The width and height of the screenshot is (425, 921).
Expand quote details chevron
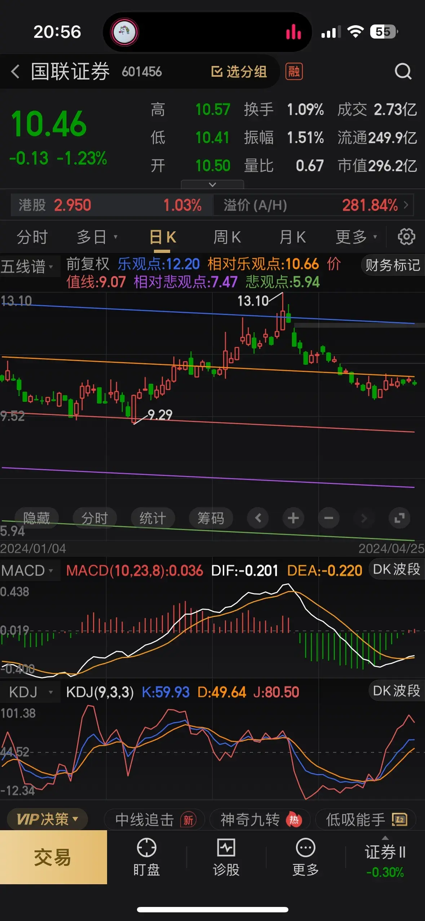(x=212, y=184)
